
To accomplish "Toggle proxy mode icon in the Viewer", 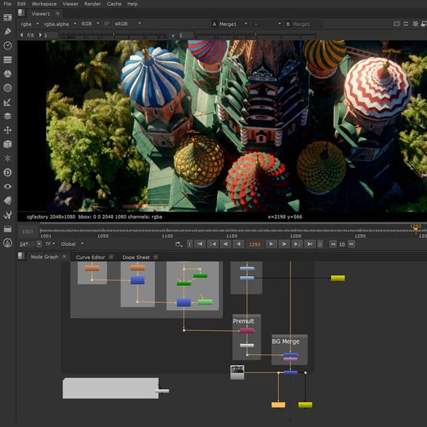I will pyautogui.click(x=424, y=24).
